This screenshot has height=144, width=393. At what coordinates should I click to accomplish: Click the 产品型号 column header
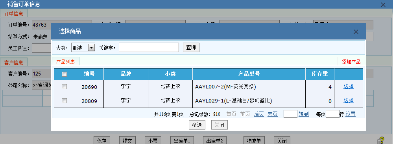[249, 74]
